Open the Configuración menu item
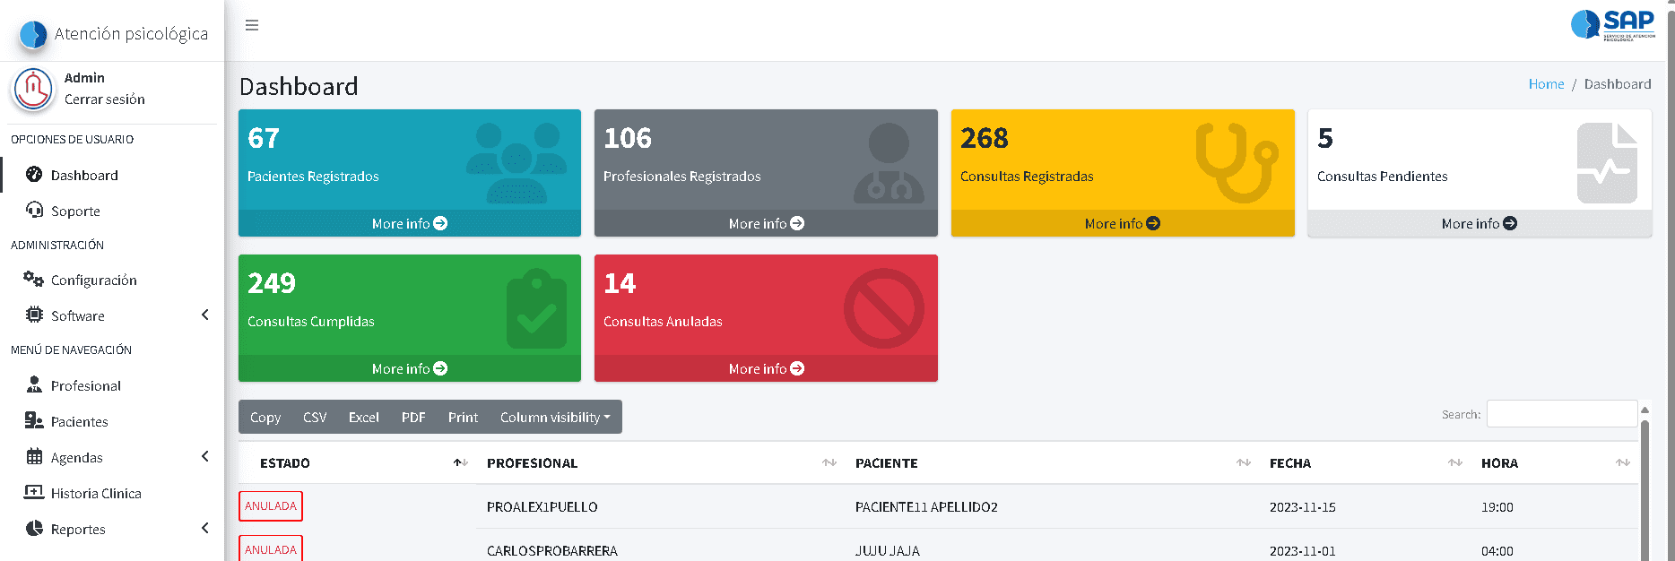Viewport: 1675px width, 561px height. coord(112,280)
